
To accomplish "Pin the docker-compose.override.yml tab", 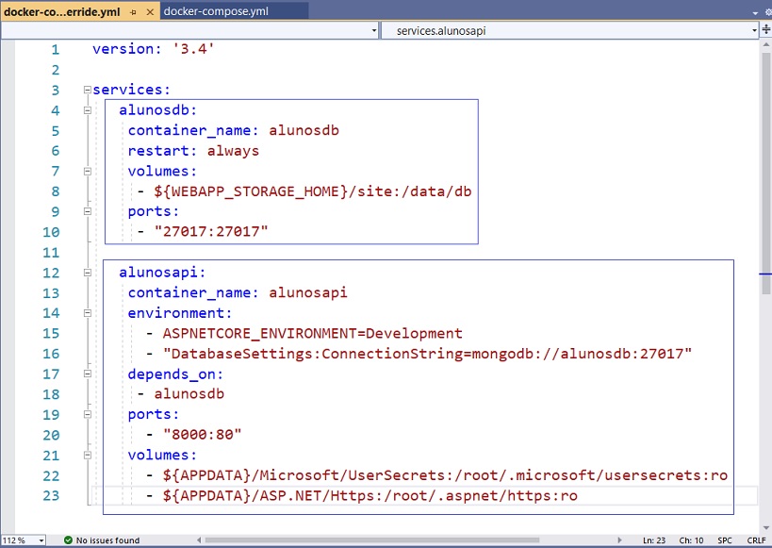I will coord(133,11).
